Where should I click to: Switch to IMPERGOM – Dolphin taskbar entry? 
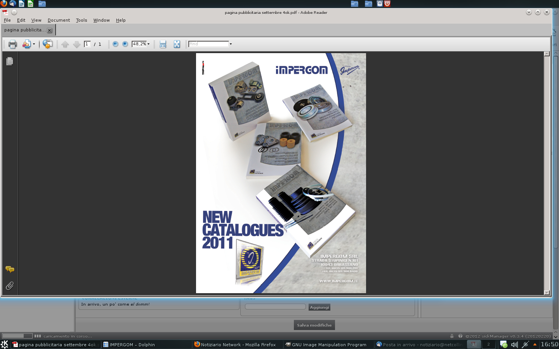coord(147,344)
